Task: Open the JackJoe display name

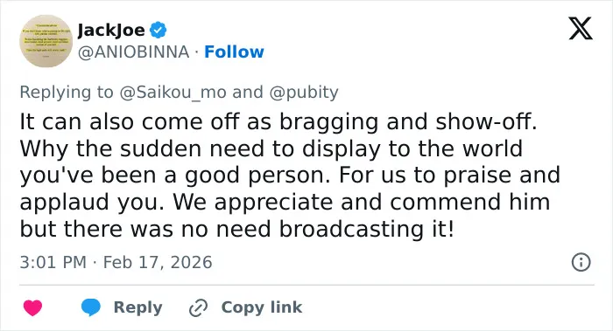Action: (111, 30)
